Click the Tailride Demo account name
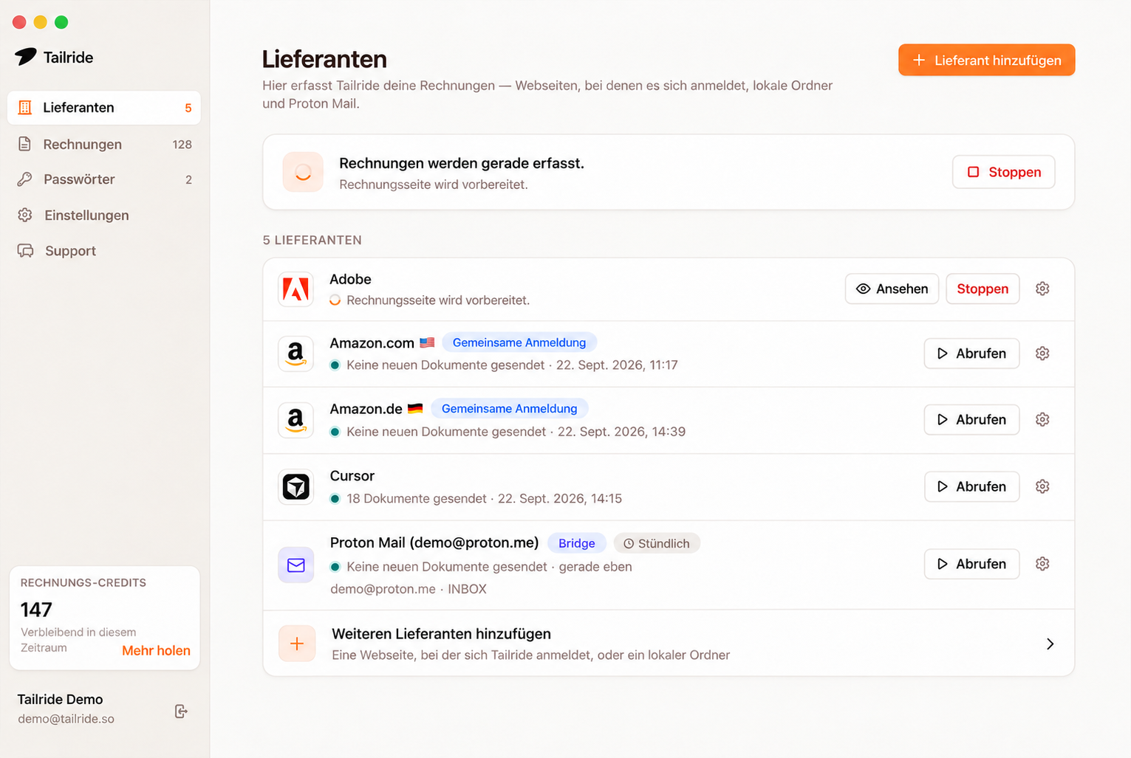The image size is (1131, 758). (61, 699)
